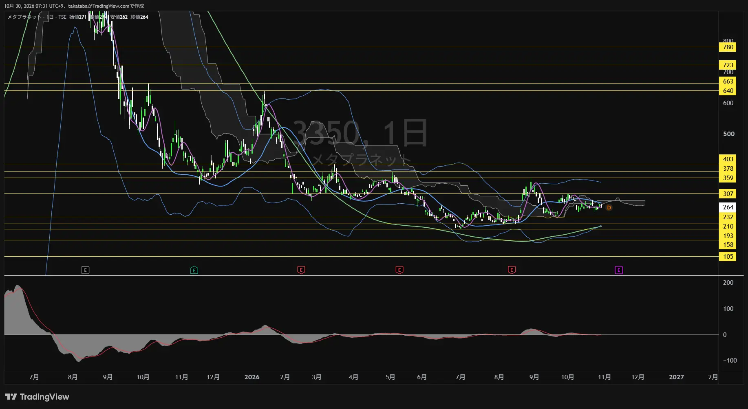Click the 600 price axis value

[x=728, y=103]
